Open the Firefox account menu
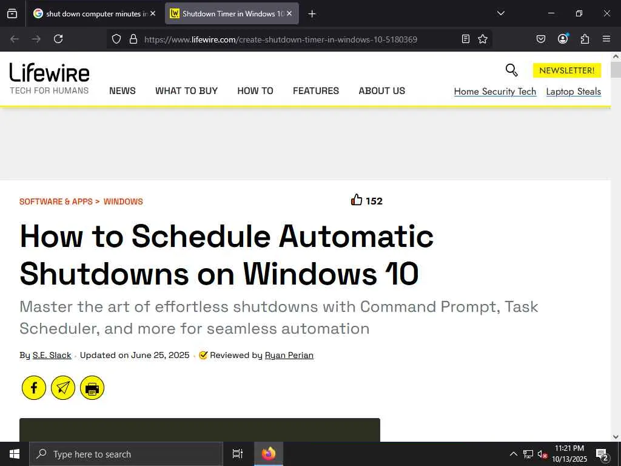621x466 pixels. coord(563,38)
